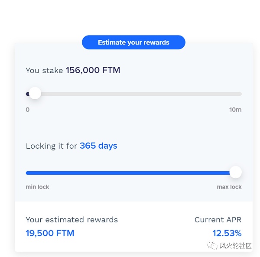Click the "0" minimum stake label
Image resolution: width=260 pixels, height=257 pixels.
click(x=28, y=110)
